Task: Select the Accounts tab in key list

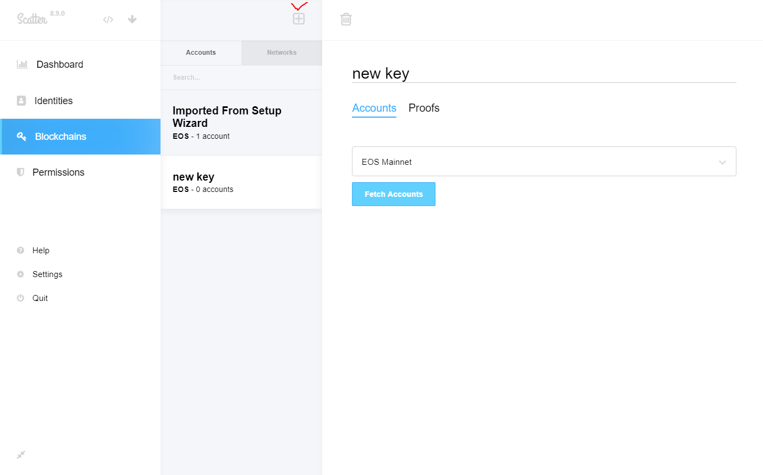Action: pos(201,53)
